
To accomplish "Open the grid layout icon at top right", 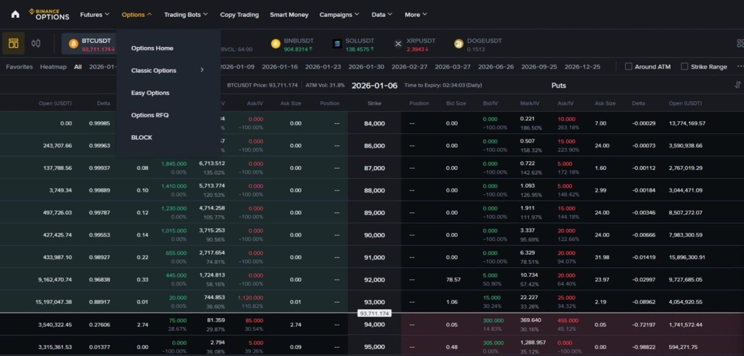I will click(740, 43).
